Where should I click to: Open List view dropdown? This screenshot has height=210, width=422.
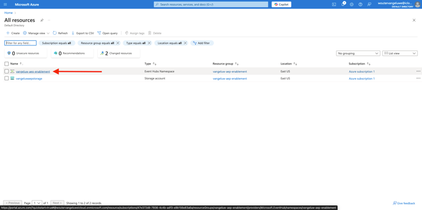400,53
